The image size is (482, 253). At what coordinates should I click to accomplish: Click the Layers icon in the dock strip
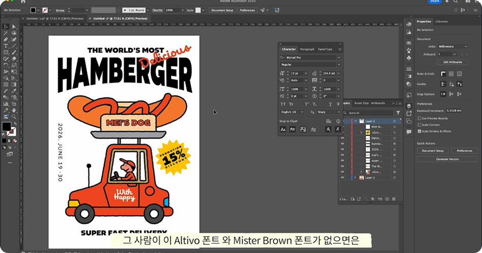(409, 106)
